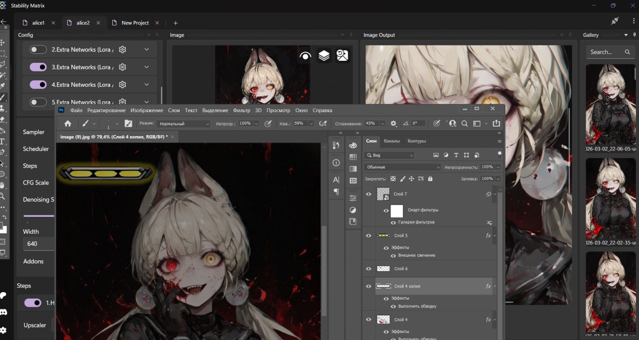Screen dimensions: 639x340
Task: Expand the 3.Extra Networks chevron
Action: point(146,67)
